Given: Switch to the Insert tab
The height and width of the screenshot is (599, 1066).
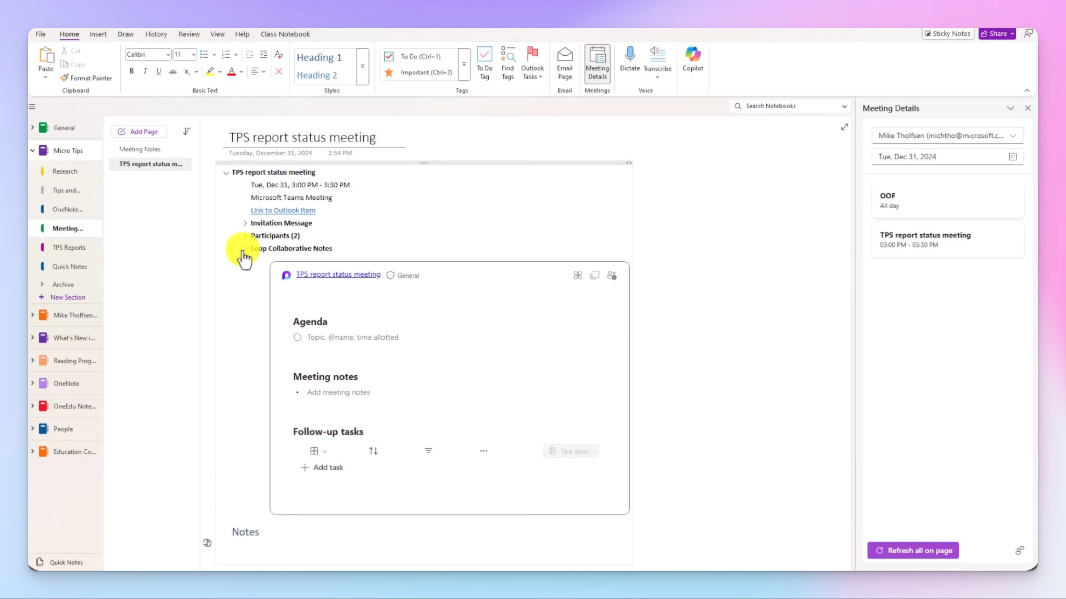Looking at the screenshot, I should 98,34.
